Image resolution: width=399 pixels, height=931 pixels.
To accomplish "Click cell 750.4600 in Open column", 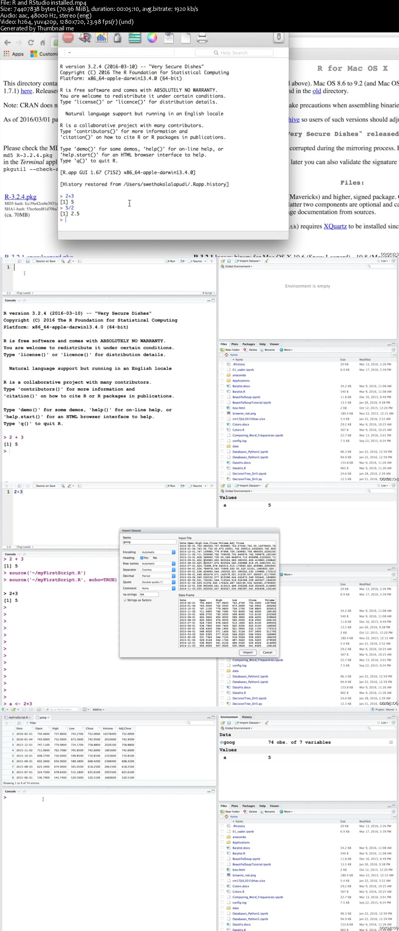I will coord(43,734).
